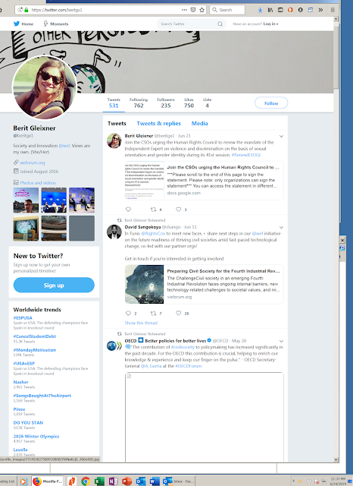Image resolution: width=353 pixels, height=486 pixels.
Task: Click the Firefox Search box
Action: (x=227, y=10)
